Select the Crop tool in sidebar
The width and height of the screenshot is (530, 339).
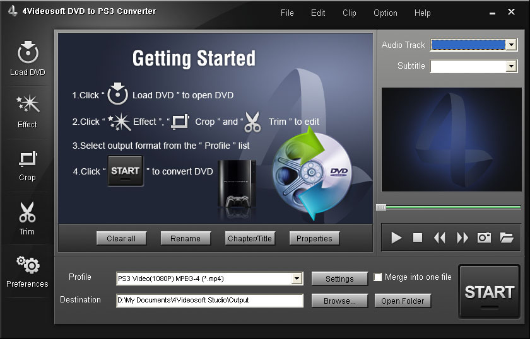point(28,159)
